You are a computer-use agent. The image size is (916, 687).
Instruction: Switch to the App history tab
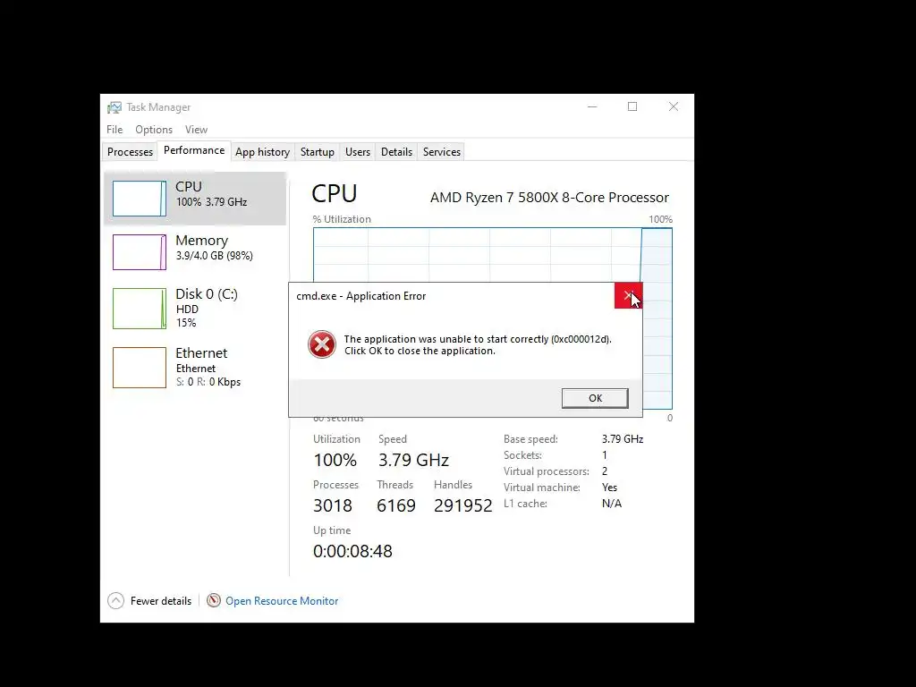pos(262,152)
